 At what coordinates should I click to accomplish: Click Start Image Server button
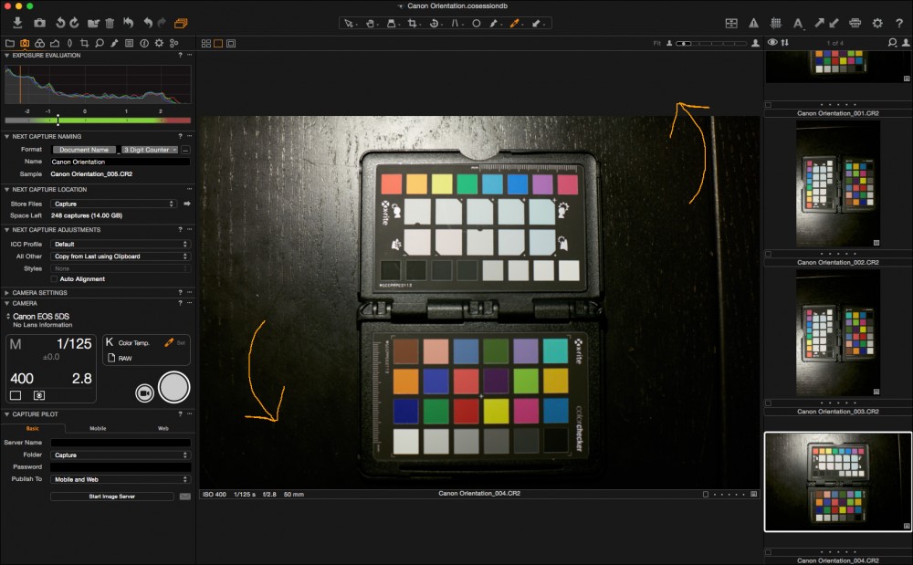pyautogui.click(x=111, y=497)
